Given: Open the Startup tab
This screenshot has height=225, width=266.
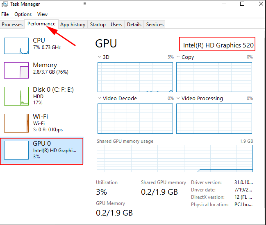Looking at the screenshot, I should tap(98, 25).
